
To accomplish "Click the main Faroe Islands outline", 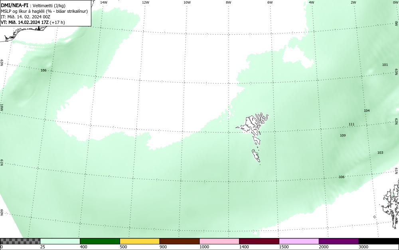I will pos(253,125).
